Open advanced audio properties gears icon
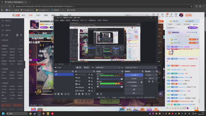 (x=98, y=94)
